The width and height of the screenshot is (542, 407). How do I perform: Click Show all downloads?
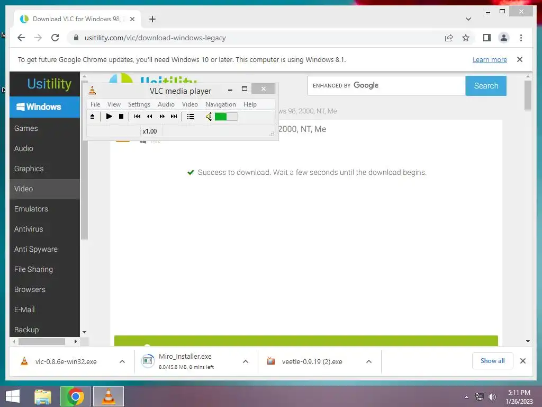(492, 361)
